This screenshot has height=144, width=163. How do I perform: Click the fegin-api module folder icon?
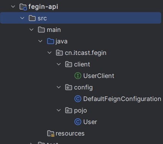(x=23, y=7)
